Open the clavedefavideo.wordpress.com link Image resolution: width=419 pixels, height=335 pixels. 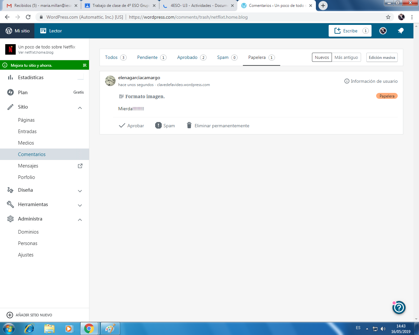click(x=183, y=85)
